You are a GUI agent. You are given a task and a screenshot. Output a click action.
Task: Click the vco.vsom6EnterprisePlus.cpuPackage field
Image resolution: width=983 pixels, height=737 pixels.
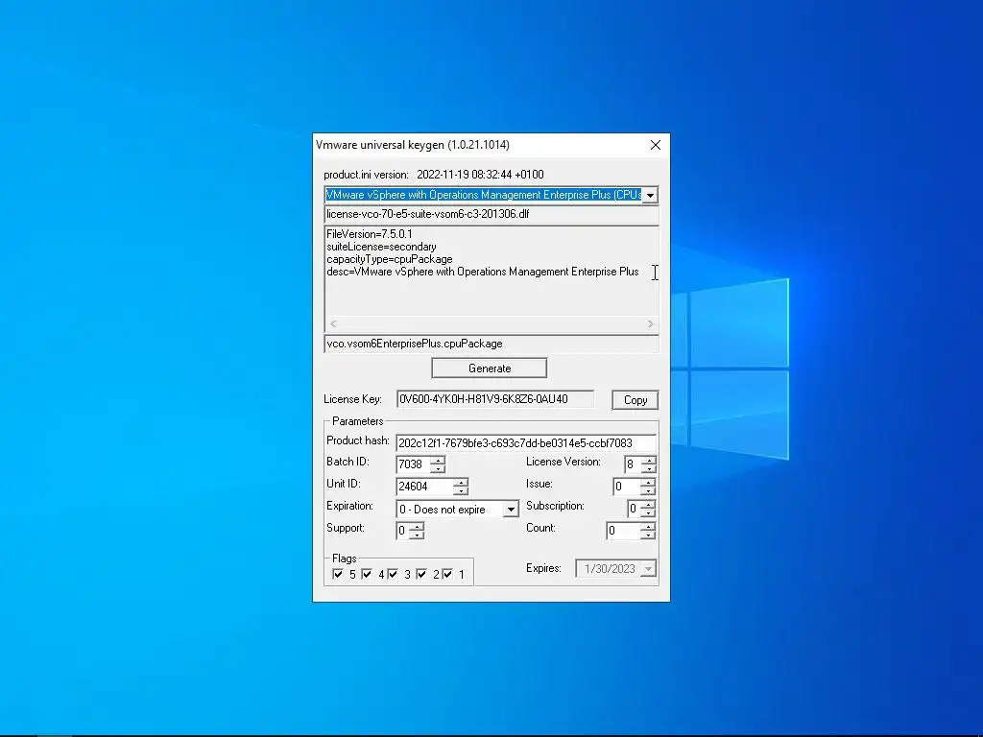pos(491,345)
